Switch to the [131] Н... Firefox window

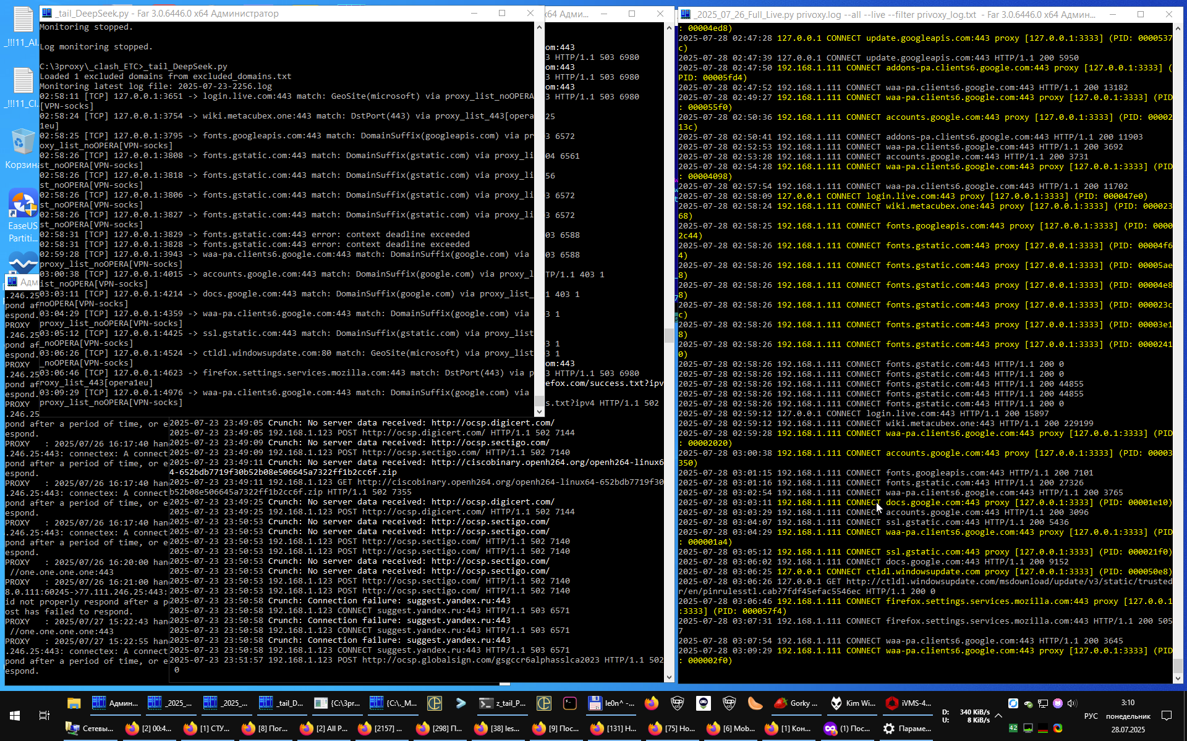tap(613, 729)
